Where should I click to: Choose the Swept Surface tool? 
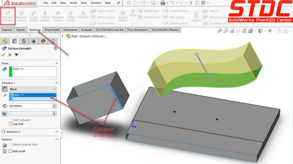tap(34, 16)
